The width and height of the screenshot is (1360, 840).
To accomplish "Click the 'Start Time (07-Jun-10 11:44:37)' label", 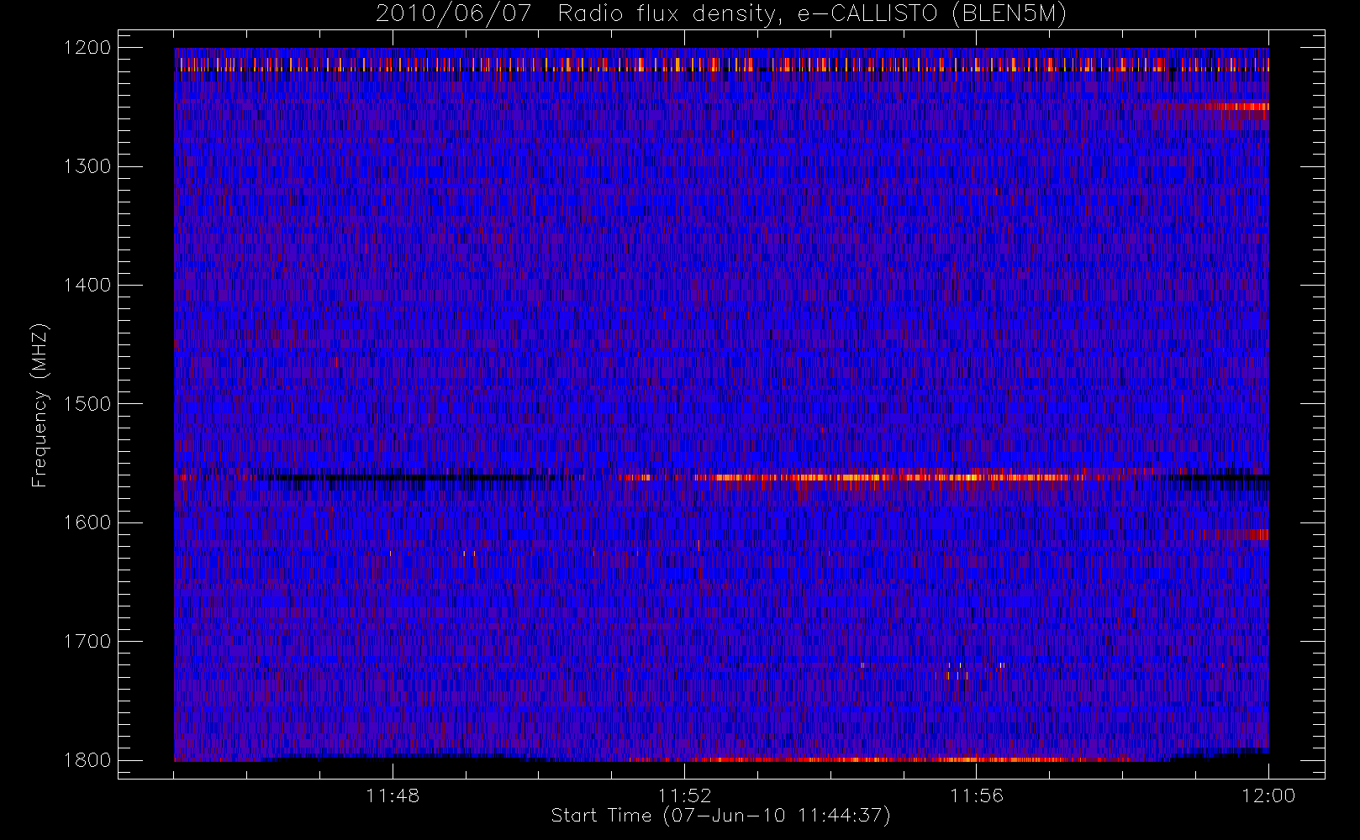I will [720, 815].
